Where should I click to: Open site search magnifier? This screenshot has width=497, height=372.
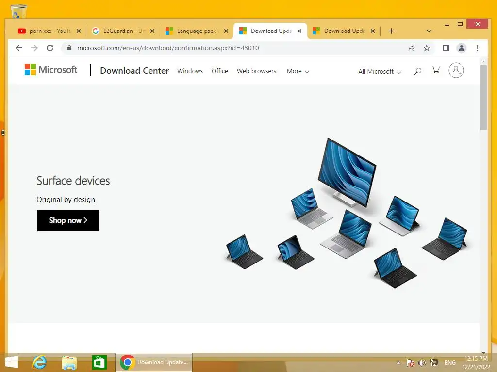click(417, 71)
